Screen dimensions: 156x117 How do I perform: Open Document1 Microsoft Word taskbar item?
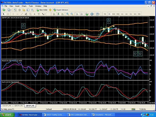(x=103, y=115)
